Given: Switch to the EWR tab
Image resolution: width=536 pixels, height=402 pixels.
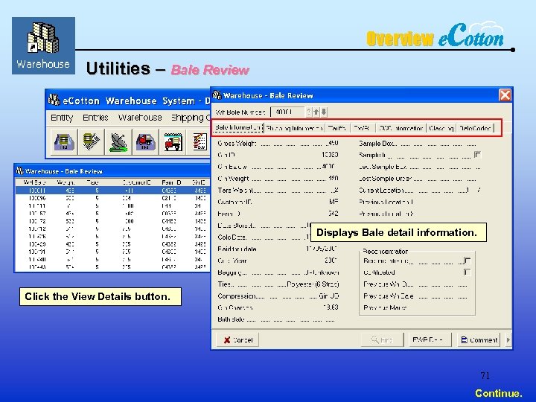Looking at the screenshot, I should (362, 128).
